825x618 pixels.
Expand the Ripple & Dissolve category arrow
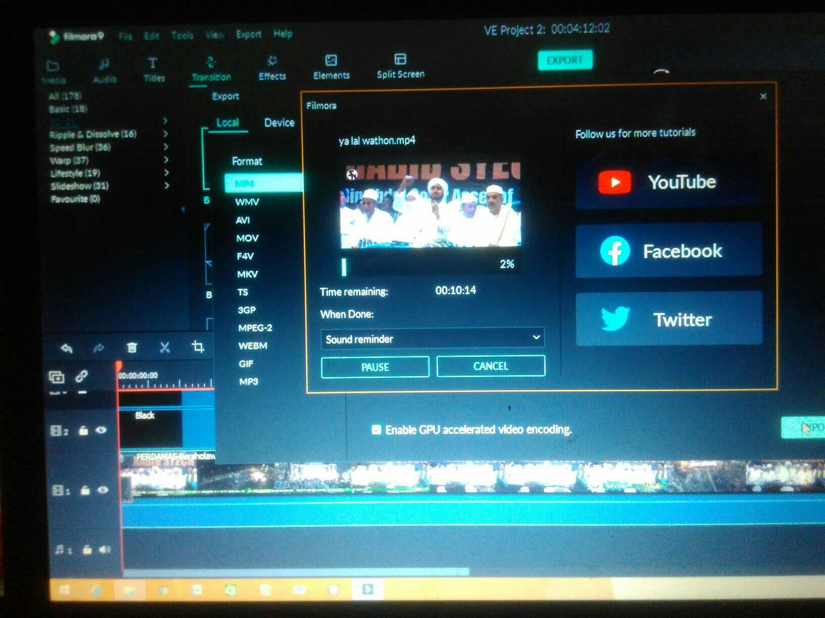point(165,134)
